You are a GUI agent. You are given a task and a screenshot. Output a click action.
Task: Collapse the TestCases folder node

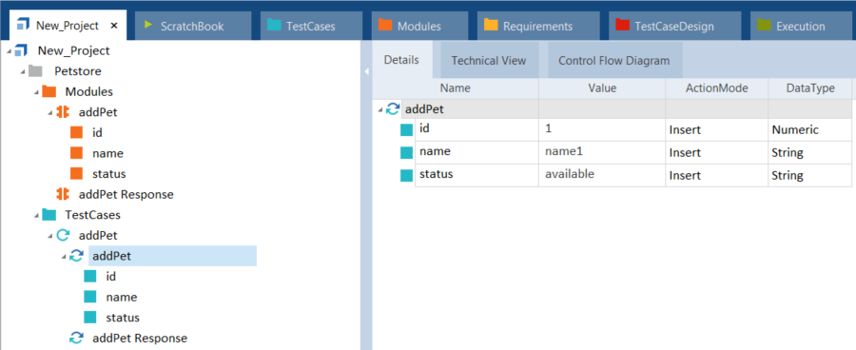coord(36,215)
